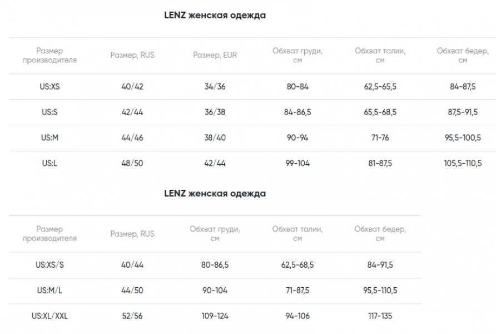
Task: Select the 44/46 Russian size cell
Action: click(x=132, y=138)
